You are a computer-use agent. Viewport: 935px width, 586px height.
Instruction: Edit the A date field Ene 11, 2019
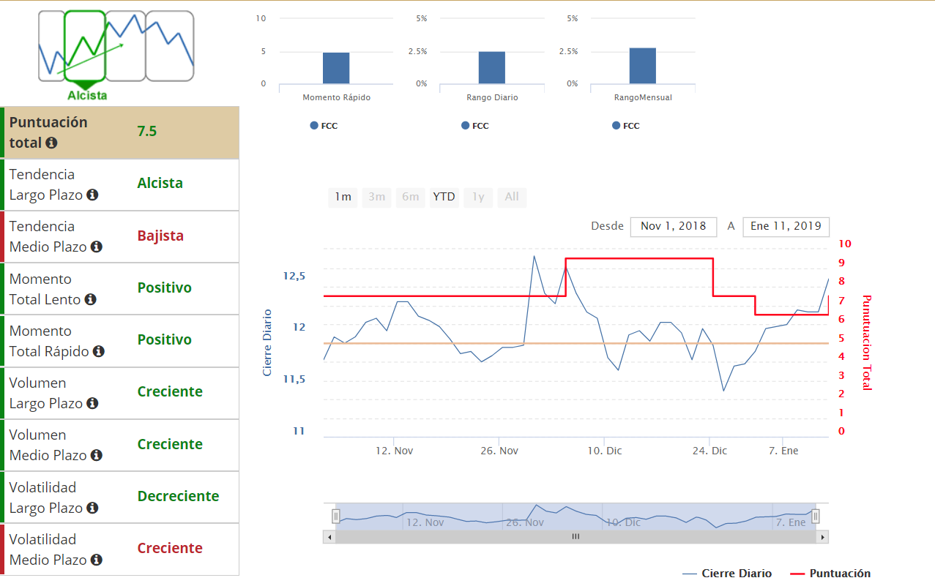(x=786, y=226)
